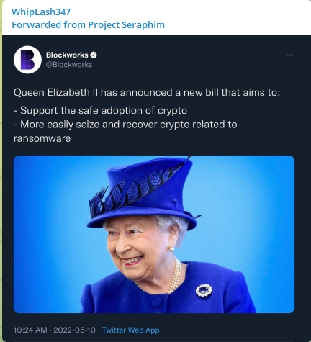The height and width of the screenshot is (342, 311).
Task: Click the 2022-05-10 date text
Action: pyautogui.click(x=74, y=330)
